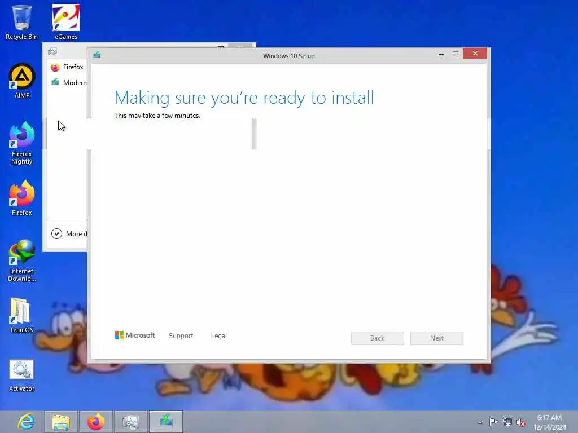Select the Windows 10 Setup taskbar button
The height and width of the screenshot is (433, 578).
(x=166, y=422)
